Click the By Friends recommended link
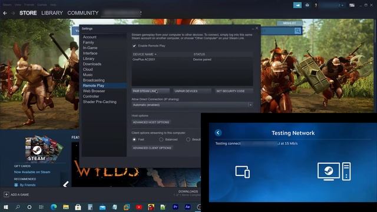Viewport: 377px width, 212px height. coord(28,185)
